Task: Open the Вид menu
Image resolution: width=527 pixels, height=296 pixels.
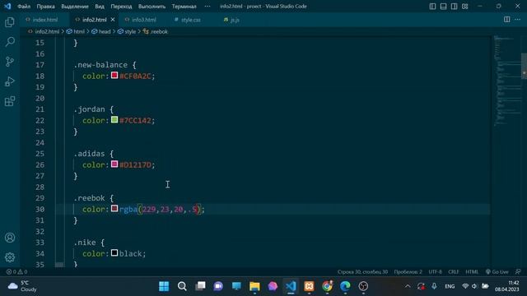Action: click(100, 7)
